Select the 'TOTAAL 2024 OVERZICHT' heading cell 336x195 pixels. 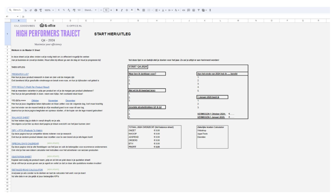pos(151,127)
